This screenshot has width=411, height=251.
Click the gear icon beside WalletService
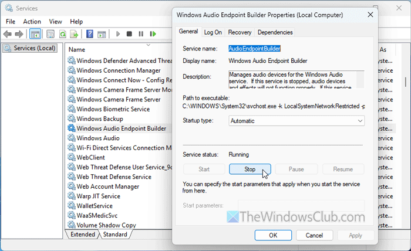coord(71,205)
